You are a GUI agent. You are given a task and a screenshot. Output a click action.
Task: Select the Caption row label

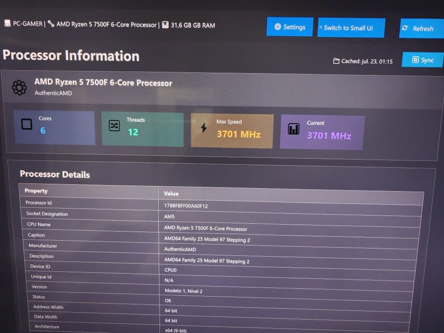(x=36, y=235)
